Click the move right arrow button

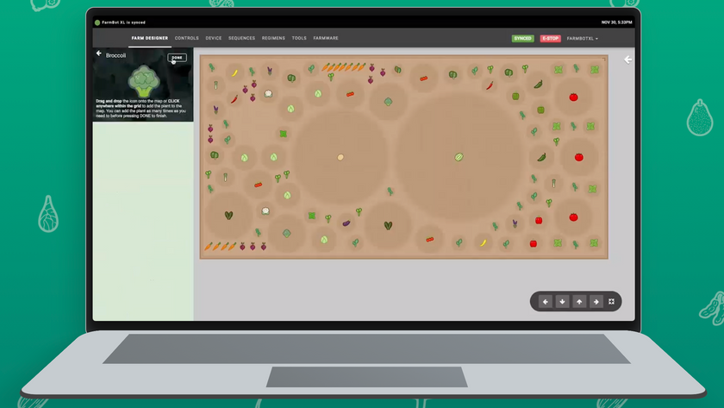pyautogui.click(x=596, y=302)
